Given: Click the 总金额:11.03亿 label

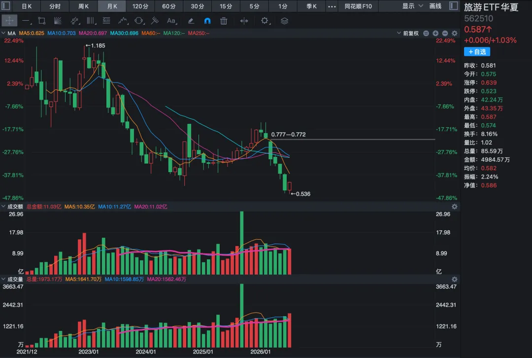Looking at the screenshot, I should [x=44, y=207].
